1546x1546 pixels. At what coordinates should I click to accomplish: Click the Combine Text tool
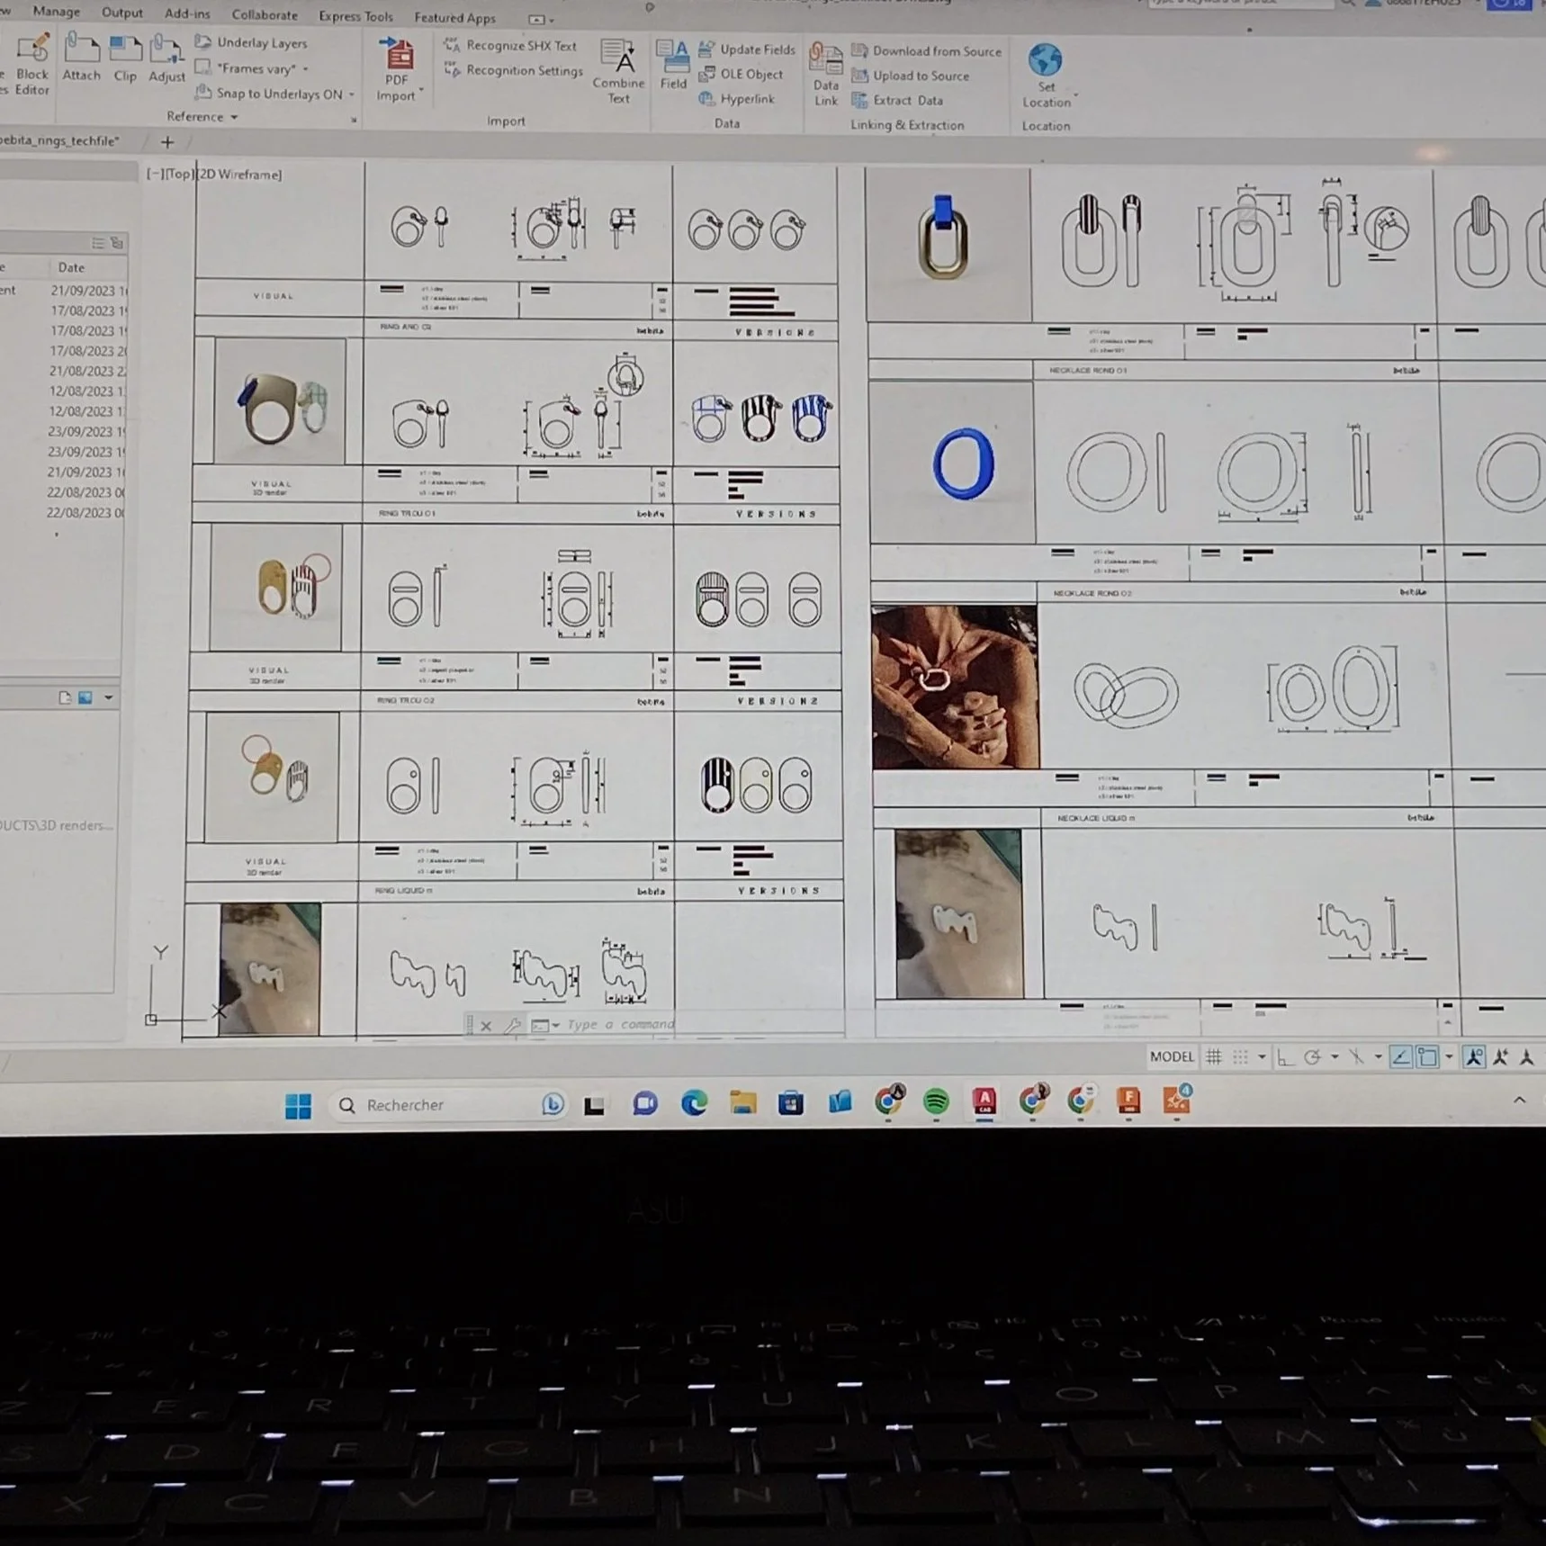pos(618,72)
